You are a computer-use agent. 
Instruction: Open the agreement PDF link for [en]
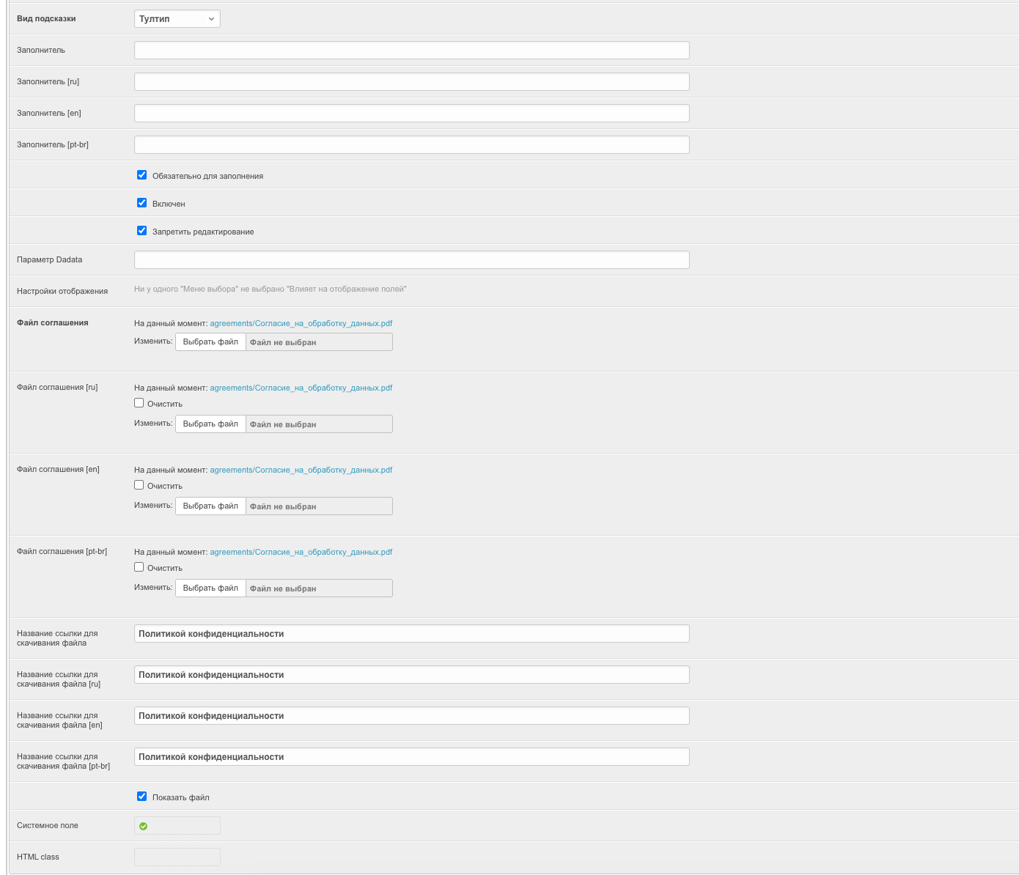[x=301, y=470]
